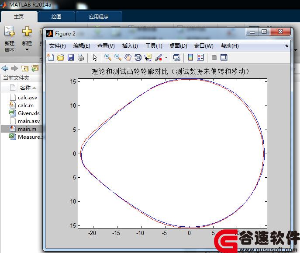300x253 pixels.
Task: Switch to the 主页 tab in MATLAB
Action: pyautogui.click(x=19, y=17)
